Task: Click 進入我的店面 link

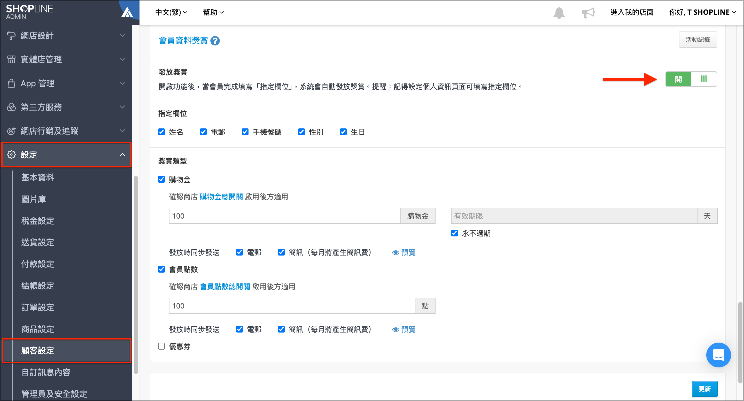Action: point(632,12)
